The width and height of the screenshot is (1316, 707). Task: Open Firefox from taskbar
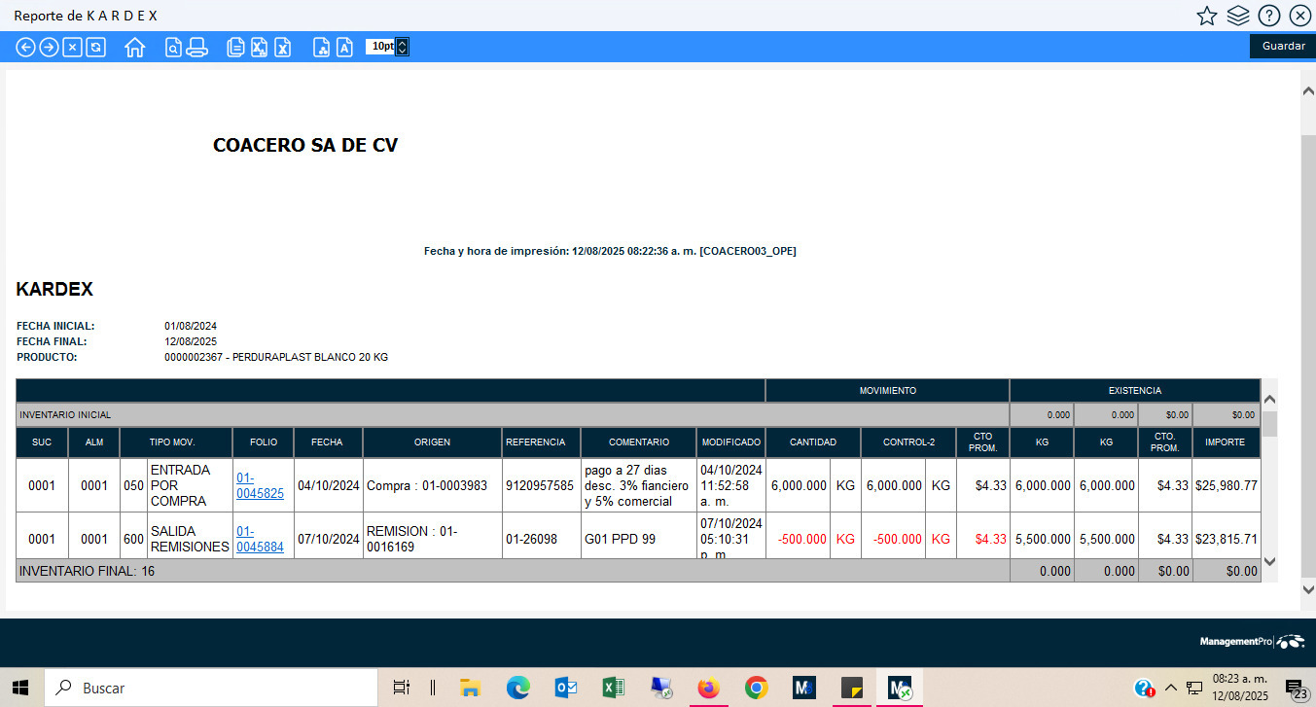(x=709, y=688)
